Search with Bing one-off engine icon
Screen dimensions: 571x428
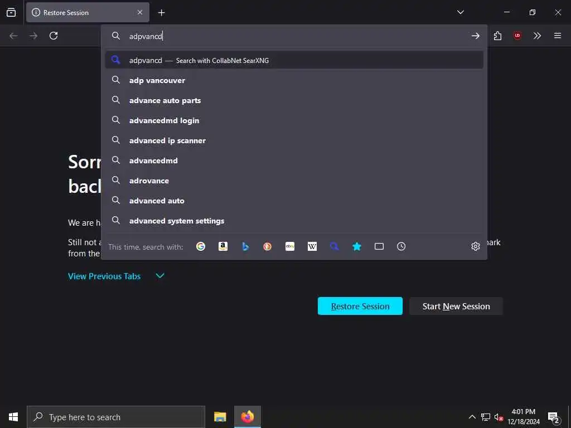pos(245,246)
